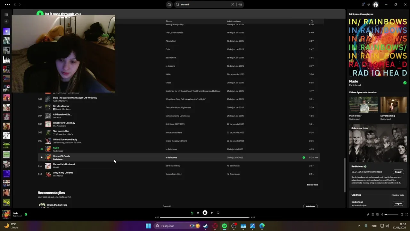Open the In Rainbows cover art in sidebar
Viewport: 410px width, 231px height.
(378, 47)
